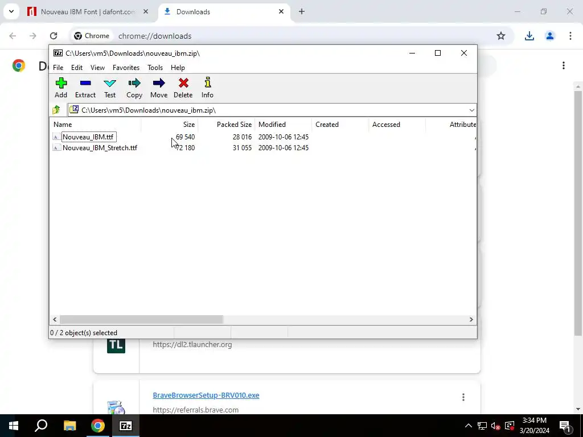583x437 pixels.
Task: Click the Nouveau_IBM_Stretch.ttf file icon
Action: pos(56,148)
